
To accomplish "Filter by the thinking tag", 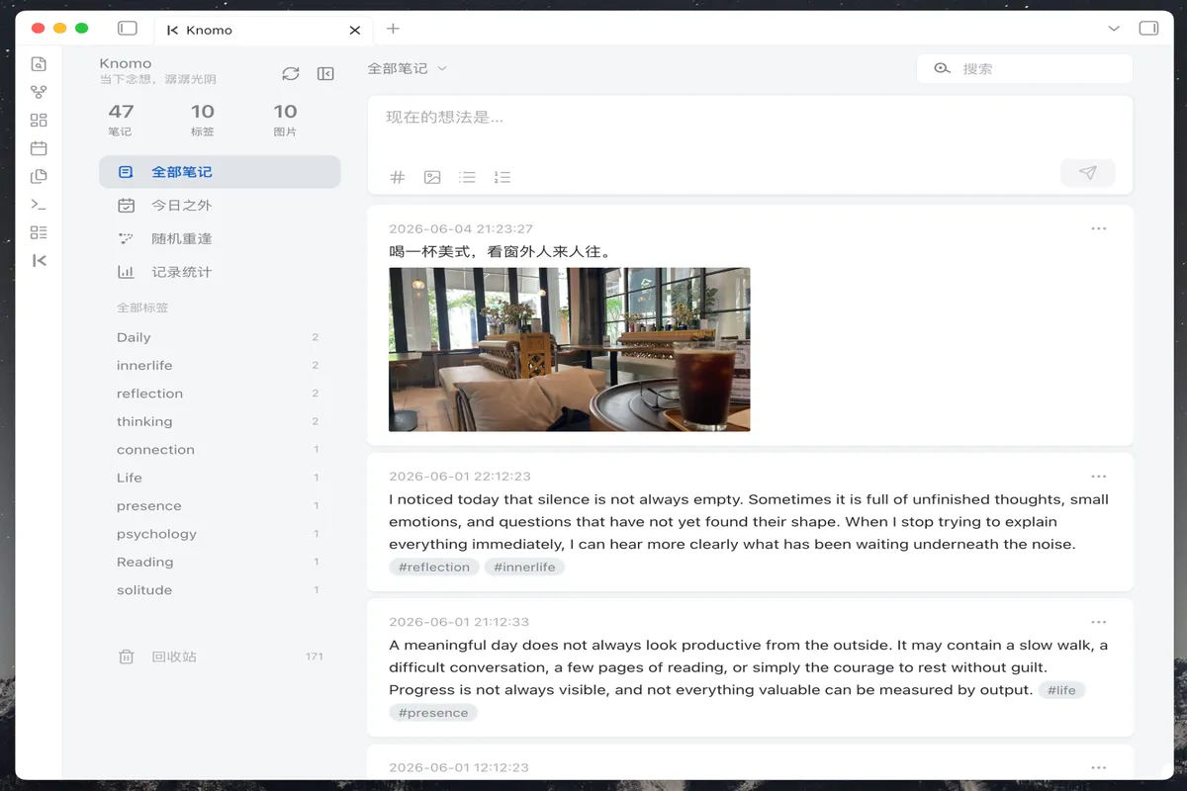I will [220, 421].
